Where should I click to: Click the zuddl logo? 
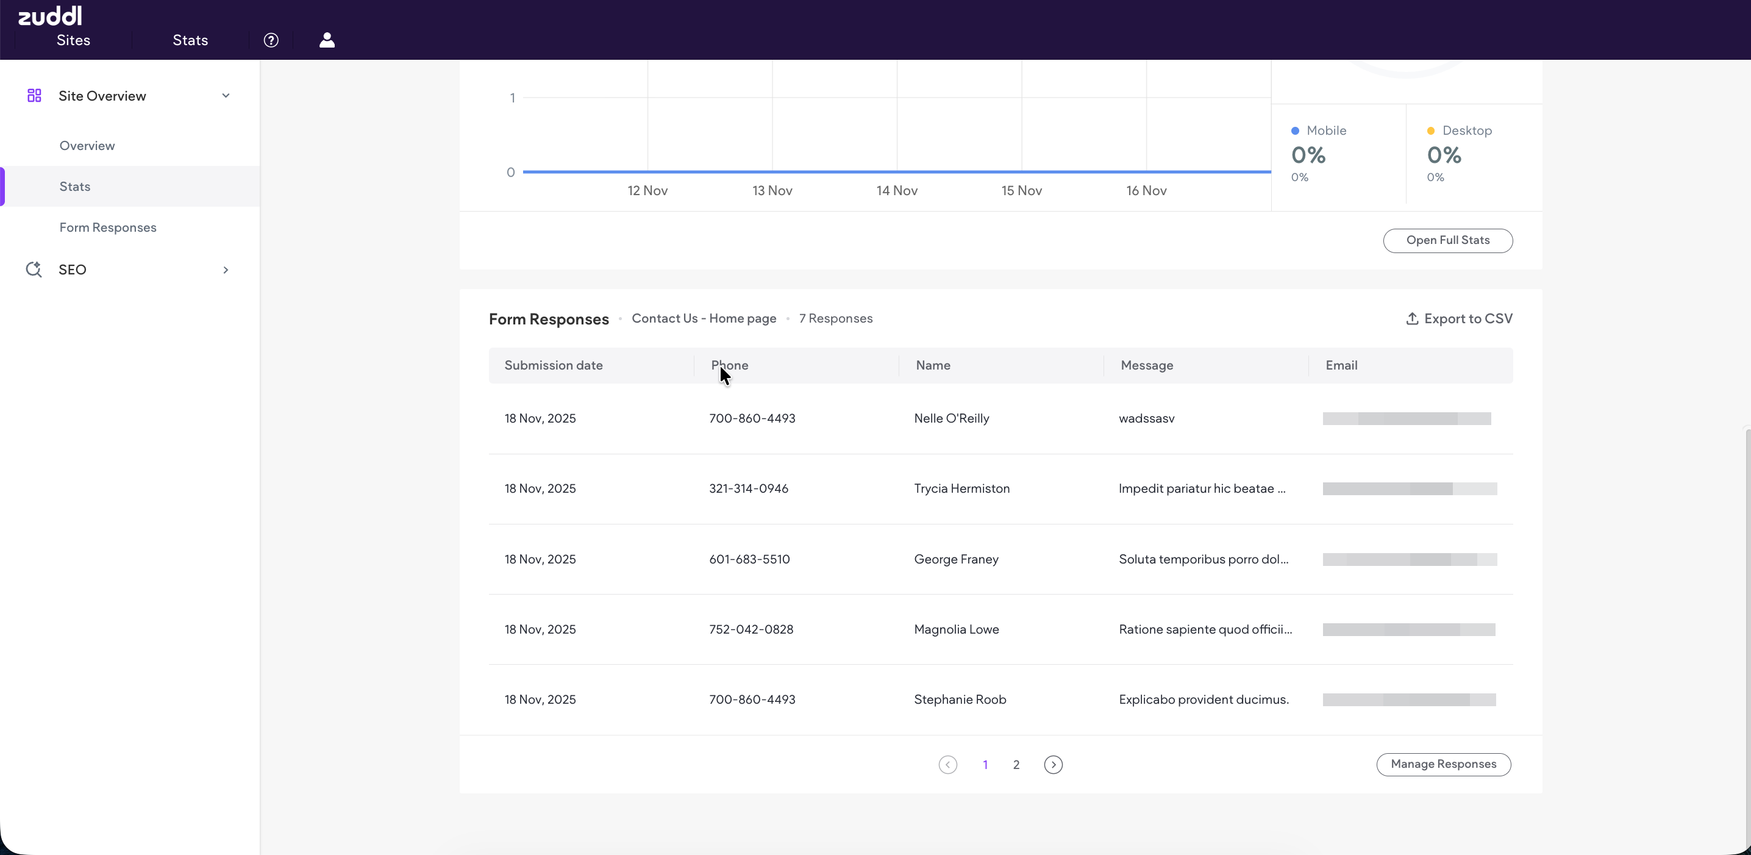pos(49,16)
